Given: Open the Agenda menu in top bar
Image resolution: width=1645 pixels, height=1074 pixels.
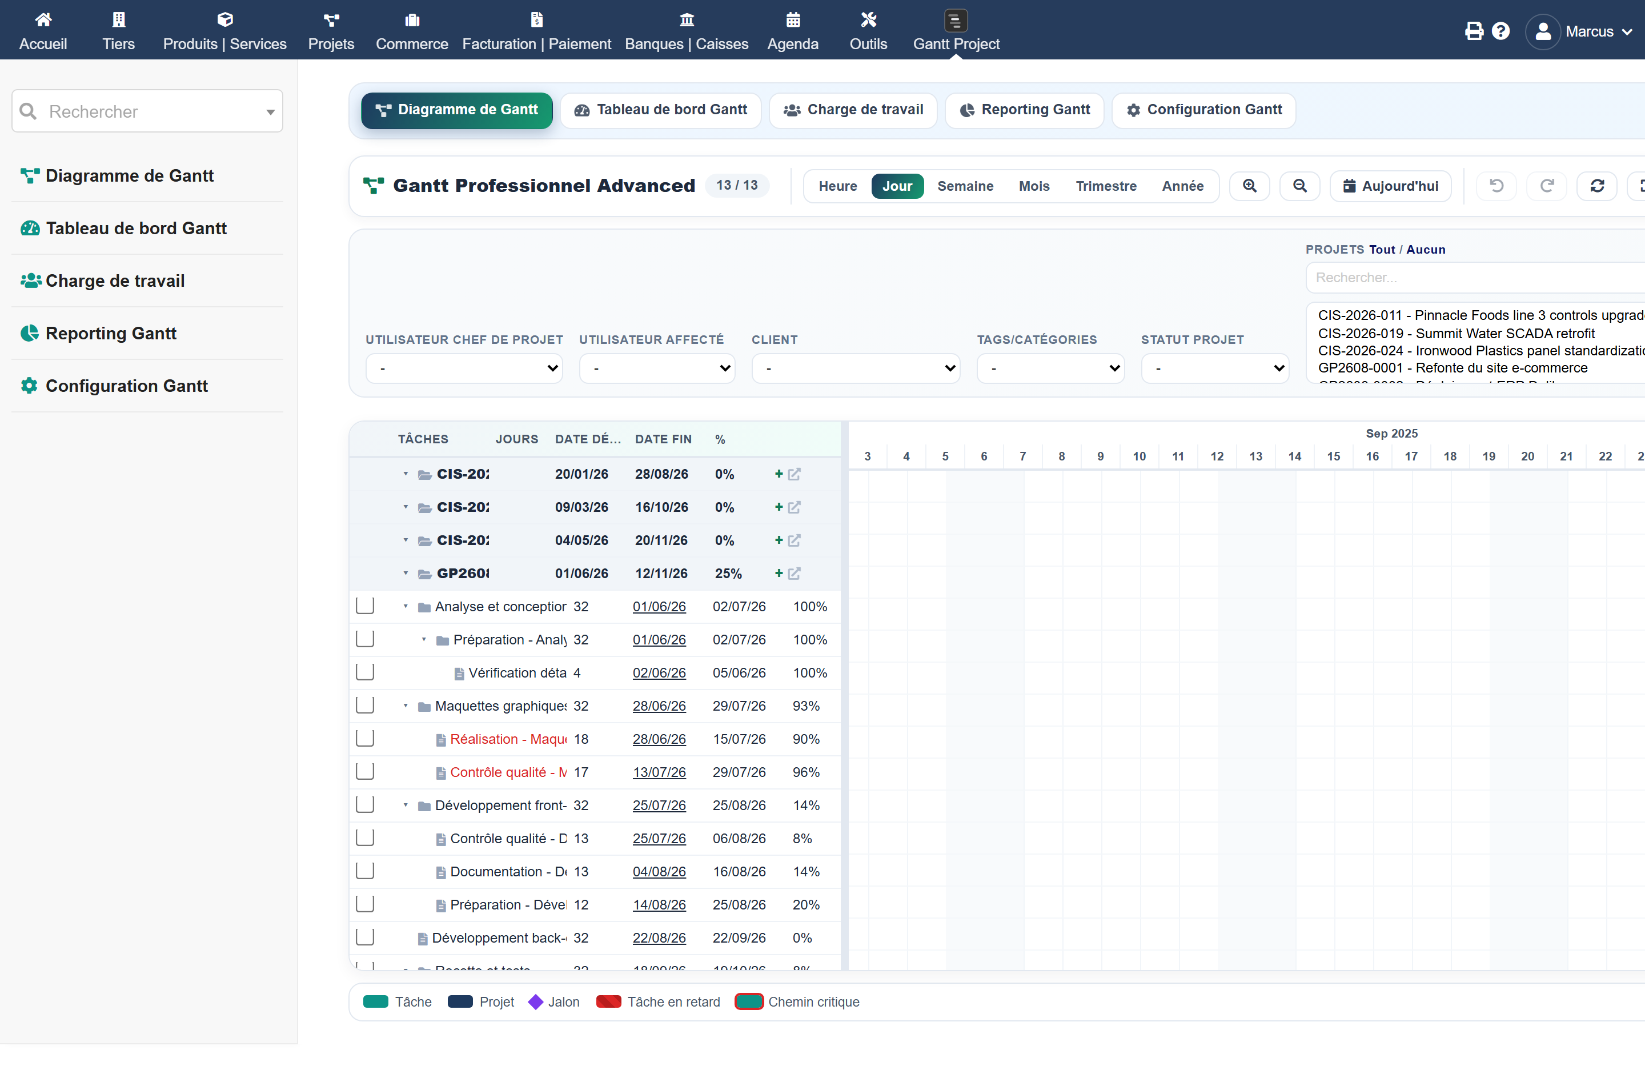Looking at the screenshot, I should 792,31.
